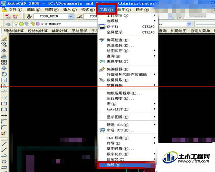Select the Explode tool
The width and height of the screenshot is (215, 172).
4,133
